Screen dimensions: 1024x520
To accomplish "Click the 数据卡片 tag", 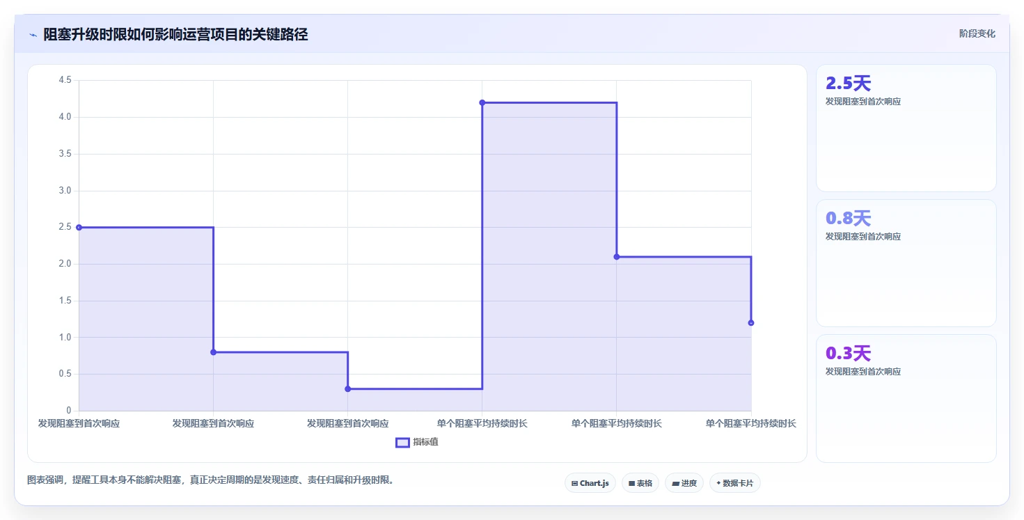I will 734,483.
